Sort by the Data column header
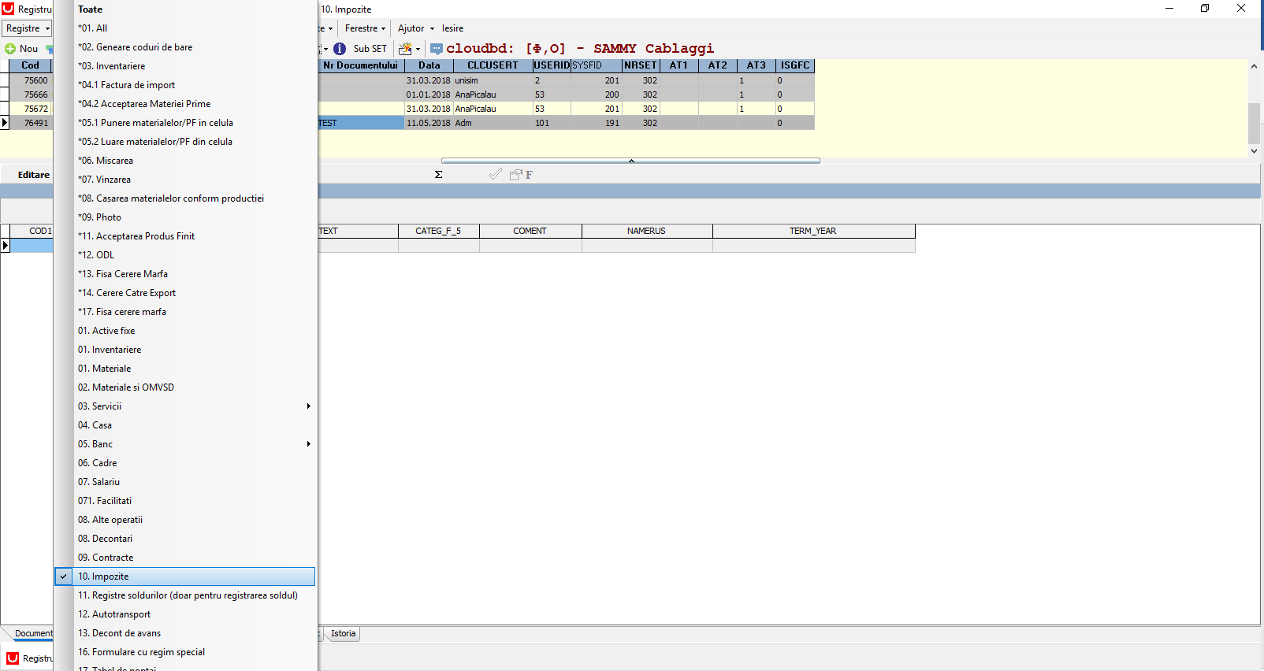 [x=429, y=65]
